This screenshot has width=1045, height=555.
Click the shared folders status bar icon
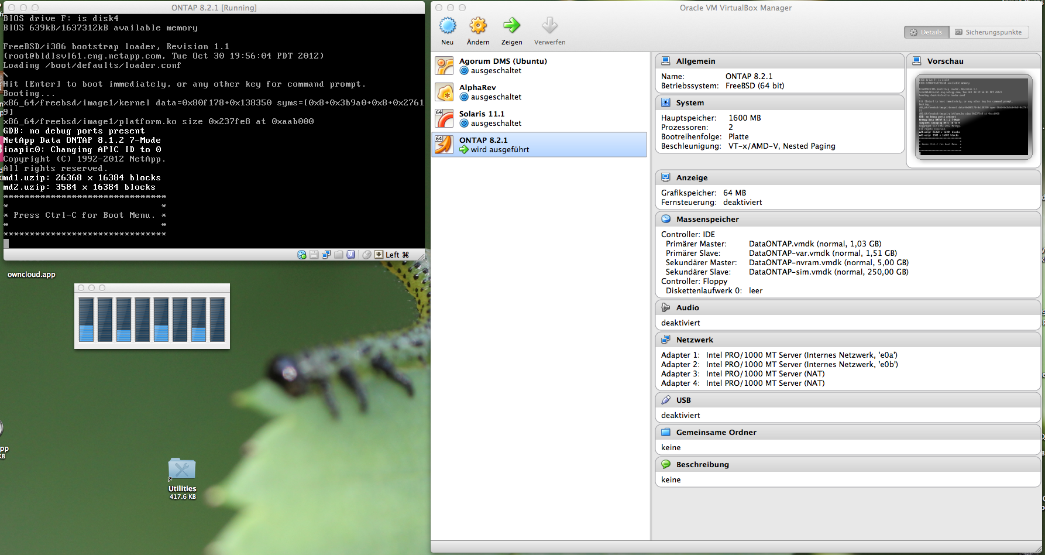tap(339, 255)
